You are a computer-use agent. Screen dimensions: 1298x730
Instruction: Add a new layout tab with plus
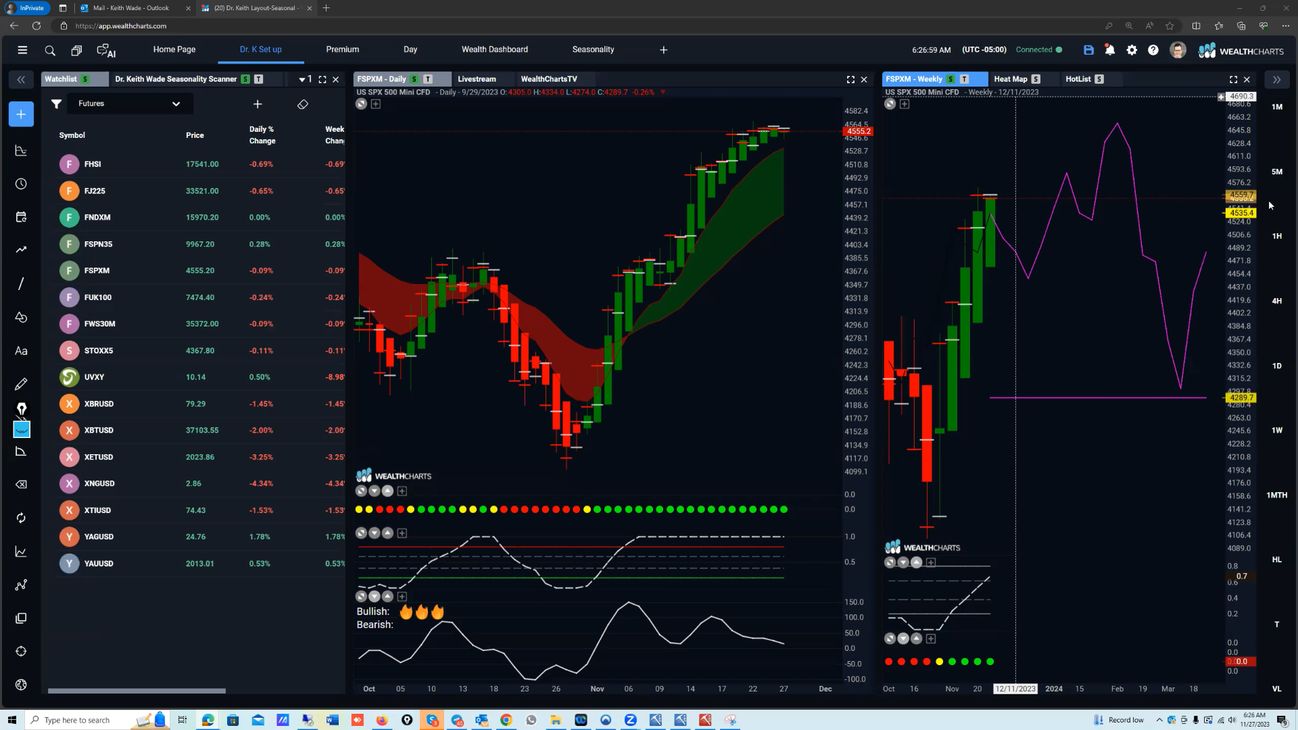(x=663, y=50)
